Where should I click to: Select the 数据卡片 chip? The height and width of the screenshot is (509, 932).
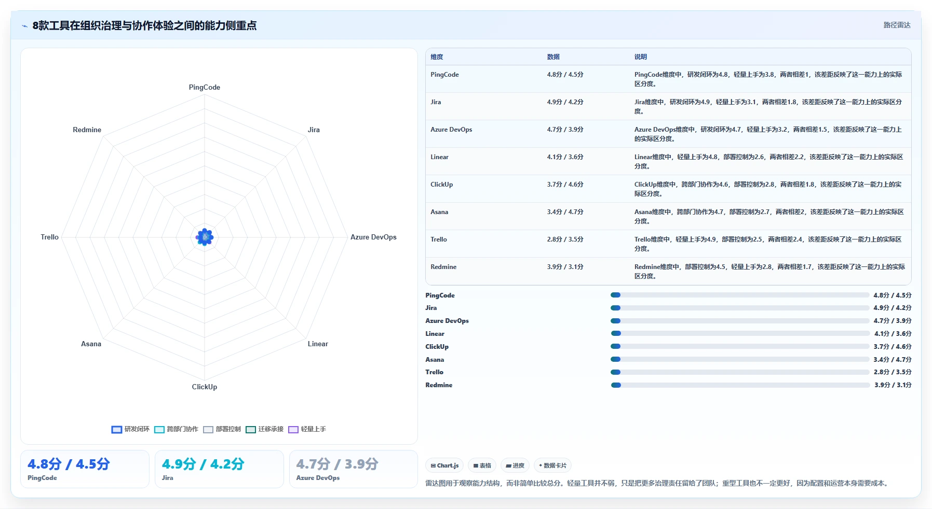[552, 465]
